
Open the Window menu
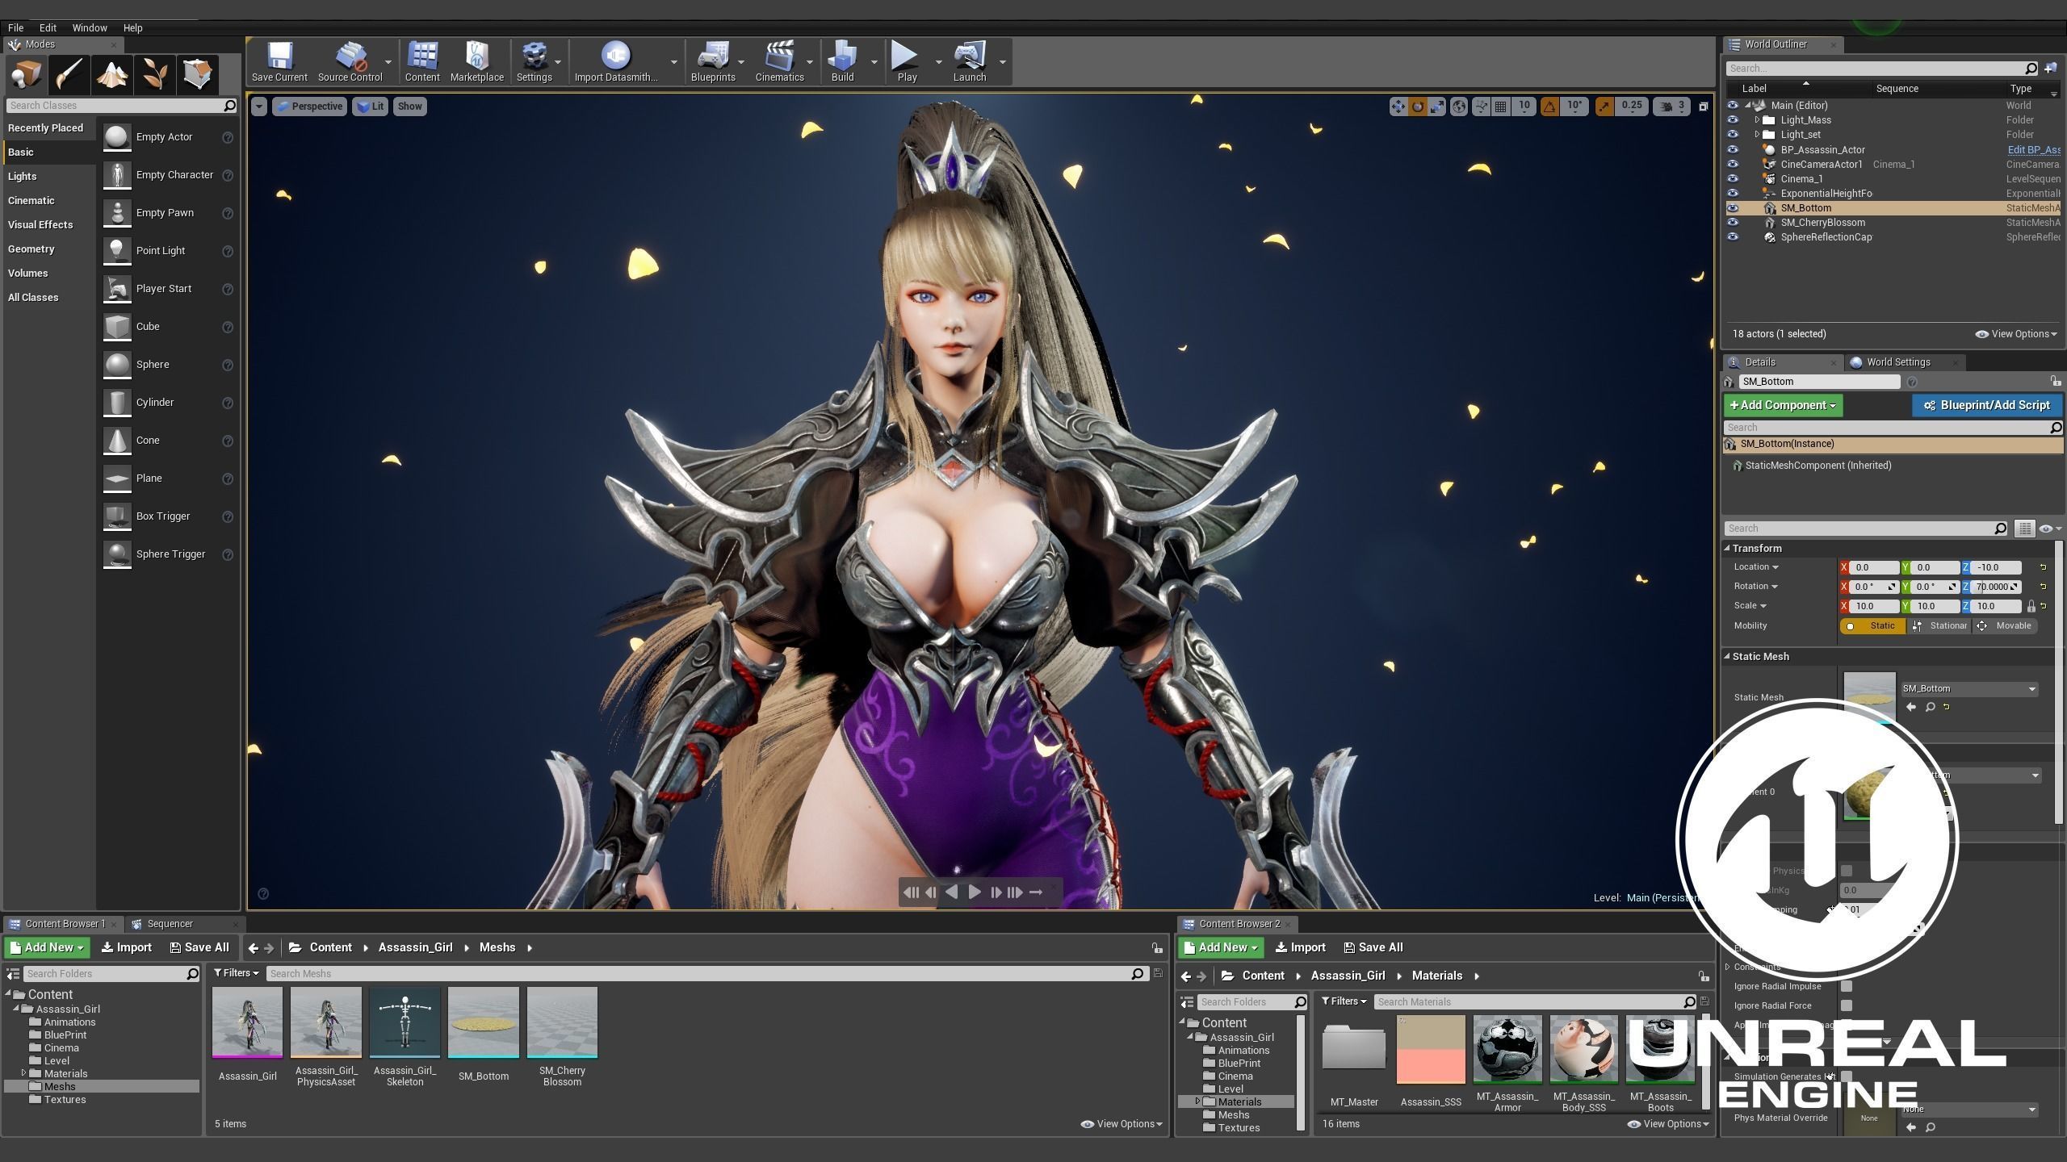(x=90, y=27)
